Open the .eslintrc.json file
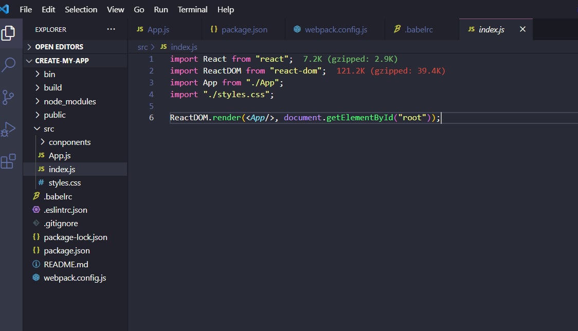The height and width of the screenshot is (331, 578). 65,210
